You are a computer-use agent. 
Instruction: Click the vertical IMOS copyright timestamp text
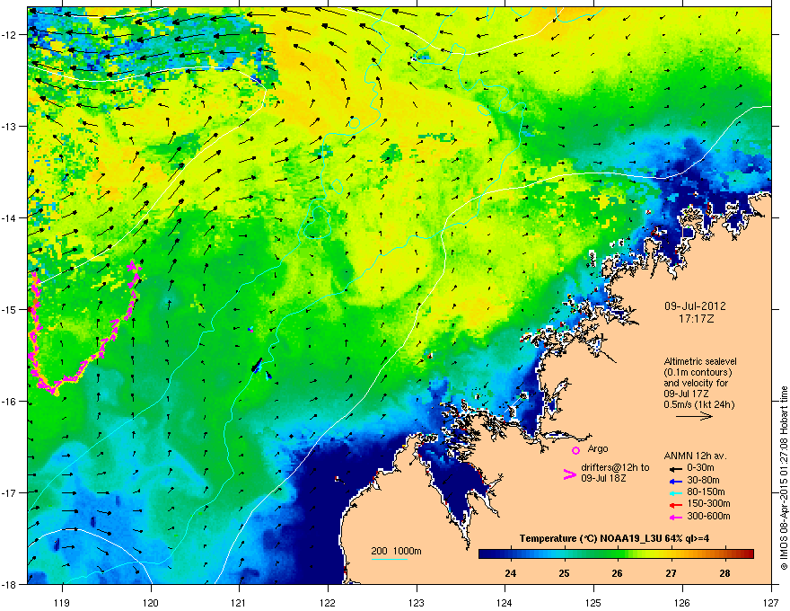pyautogui.click(x=784, y=478)
